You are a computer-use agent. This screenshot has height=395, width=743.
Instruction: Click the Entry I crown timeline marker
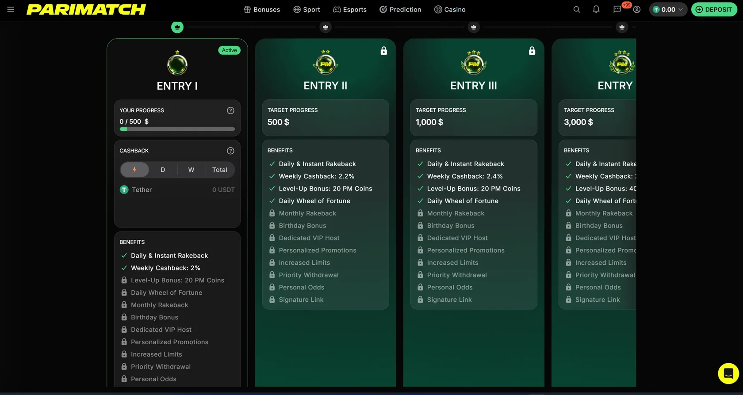pyautogui.click(x=177, y=27)
